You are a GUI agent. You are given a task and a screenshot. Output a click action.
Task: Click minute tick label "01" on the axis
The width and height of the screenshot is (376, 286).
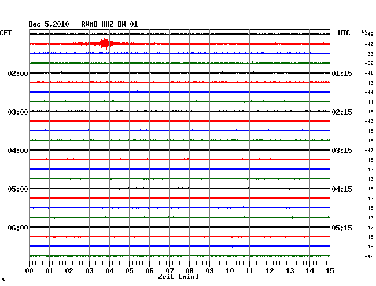point(49,271)
